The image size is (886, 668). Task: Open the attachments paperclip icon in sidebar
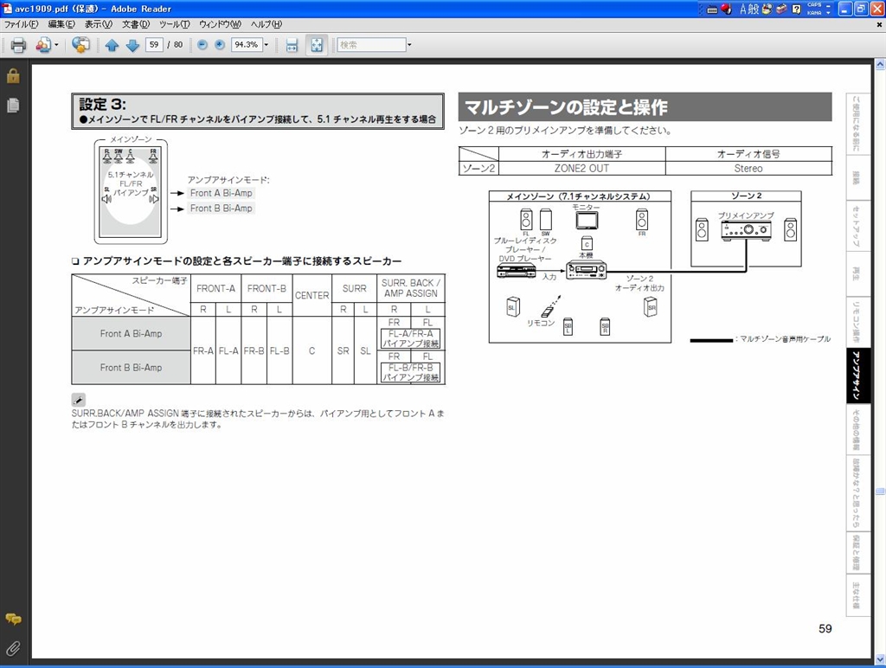(x=13, y=649)
